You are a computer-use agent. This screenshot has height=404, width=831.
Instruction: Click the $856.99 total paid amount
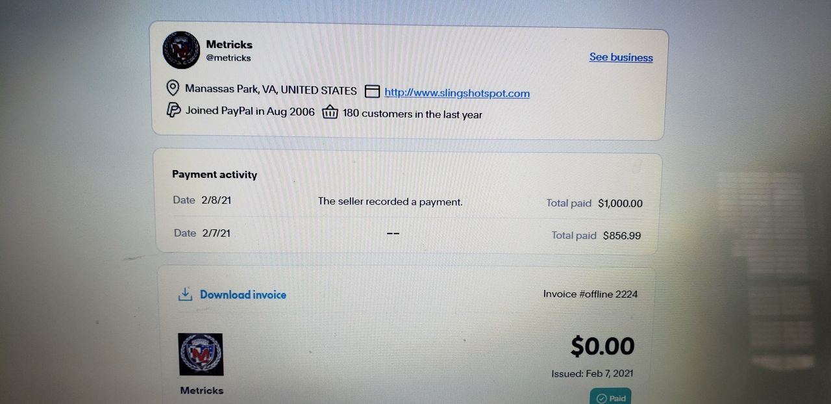[622, 236]
